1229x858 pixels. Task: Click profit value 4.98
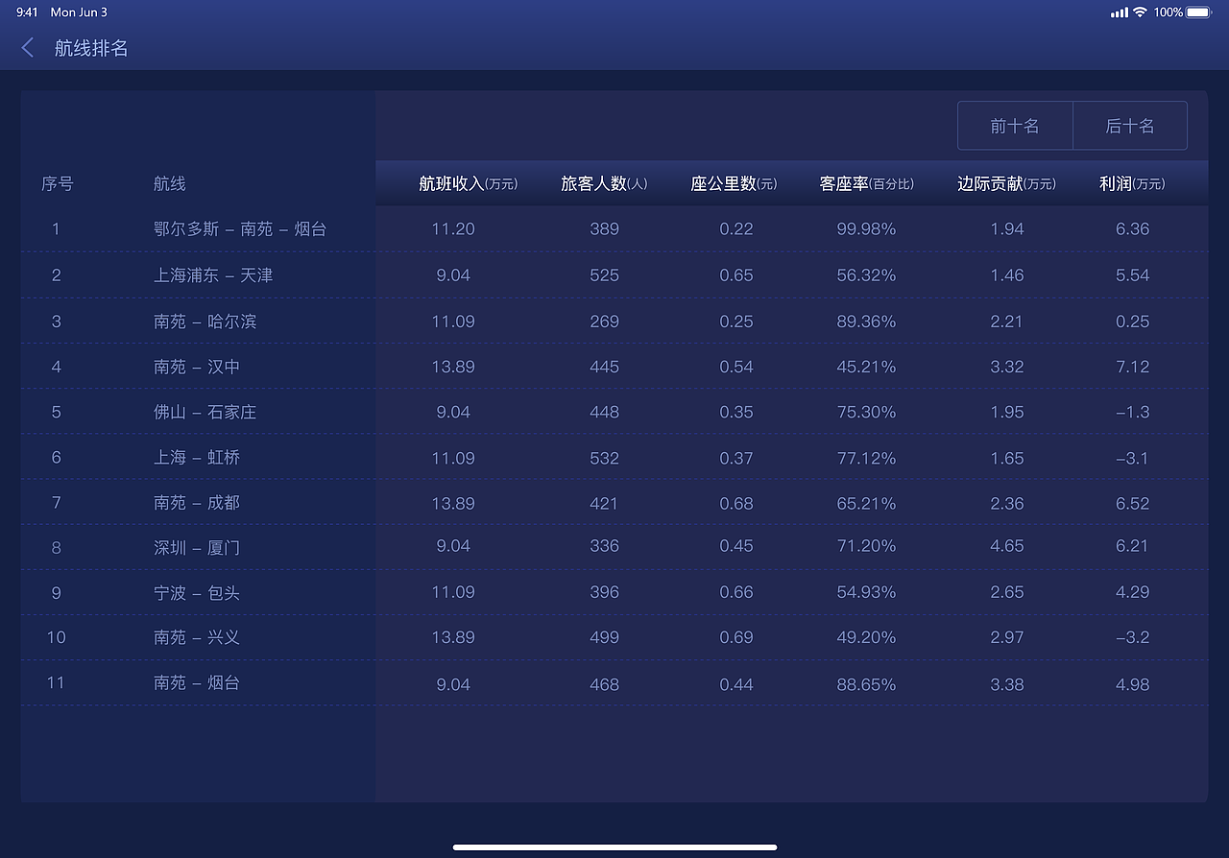click(x=1132, y=684)
